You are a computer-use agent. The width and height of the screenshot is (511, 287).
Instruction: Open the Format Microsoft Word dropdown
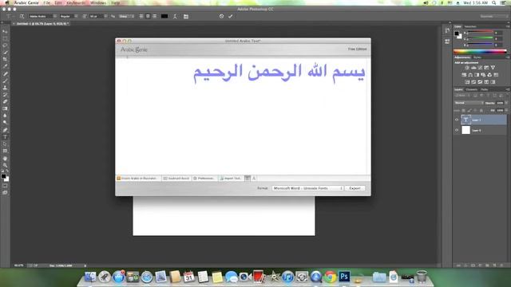307,188
